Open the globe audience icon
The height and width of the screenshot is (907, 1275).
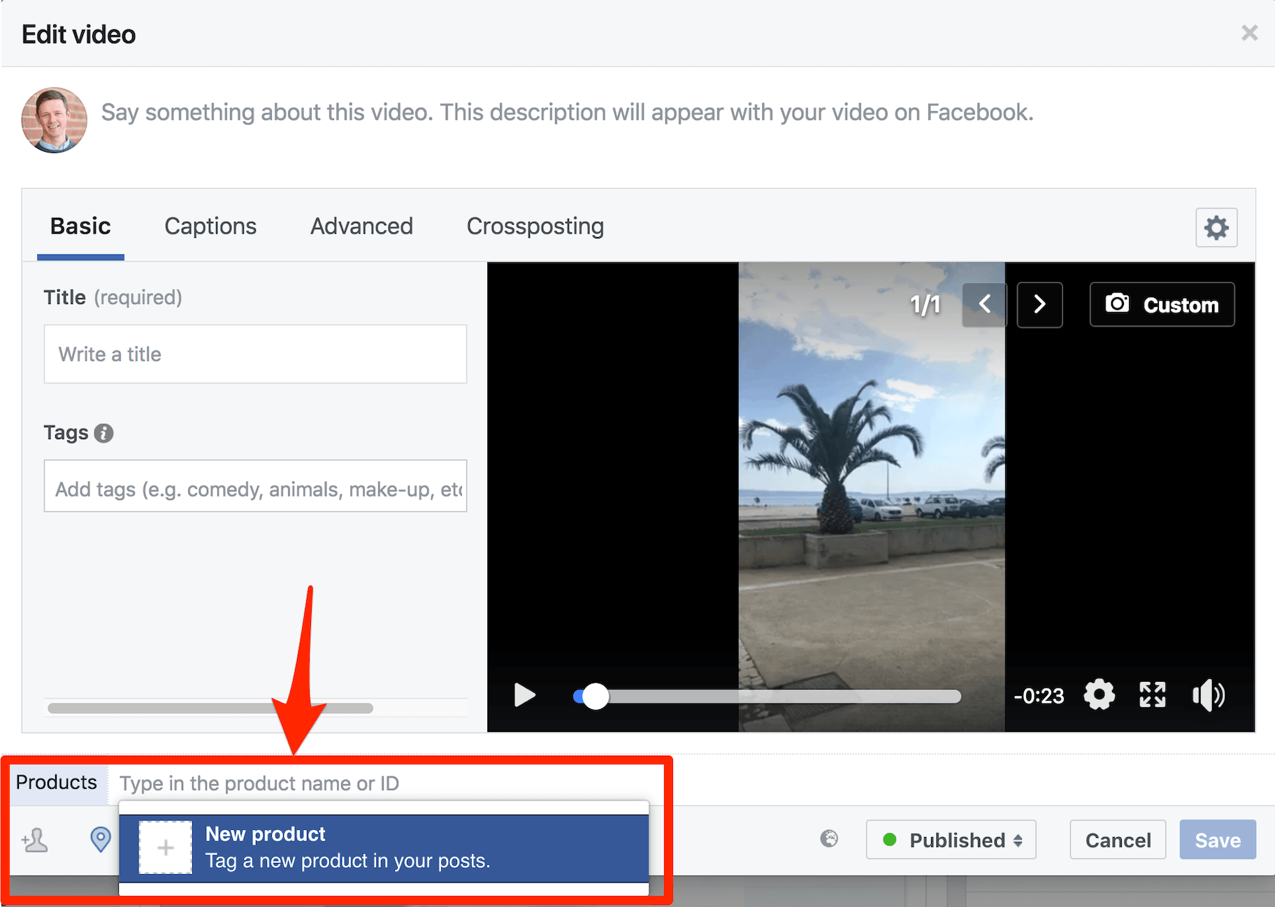[x=828, y=840]
